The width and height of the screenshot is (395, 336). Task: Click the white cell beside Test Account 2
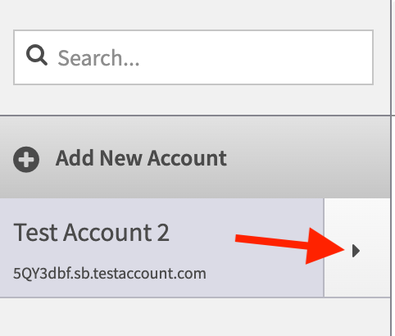point(357,247)
